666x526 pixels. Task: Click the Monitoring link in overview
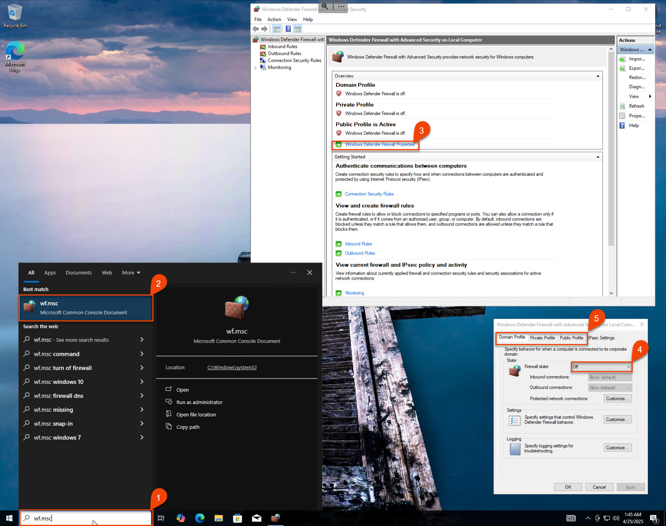(355, 293)
